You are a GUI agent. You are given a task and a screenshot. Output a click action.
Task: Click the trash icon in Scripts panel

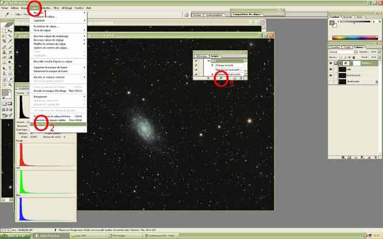tap(241, 78)
